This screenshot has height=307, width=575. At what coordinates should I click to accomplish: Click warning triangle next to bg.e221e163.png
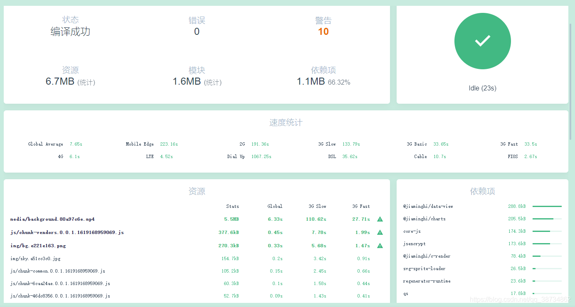click(380, 245)
